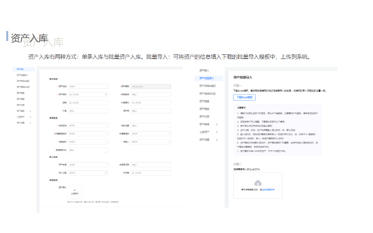This screenshot has width=373, height=233.
Task: Open the 所属管理组织 dropdown
Action: click(88, 134)
